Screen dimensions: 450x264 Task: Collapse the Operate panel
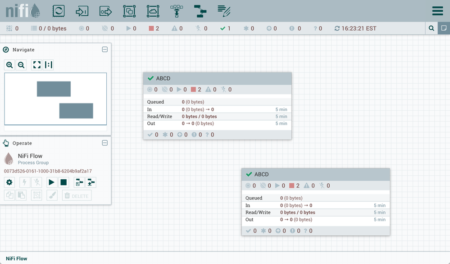point(105,143)
